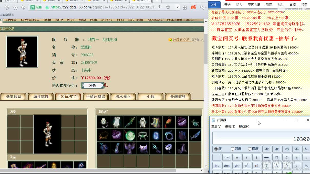Switch to the 法术修正 tab
Screen dimensions: 310x174
click(123, 97)
